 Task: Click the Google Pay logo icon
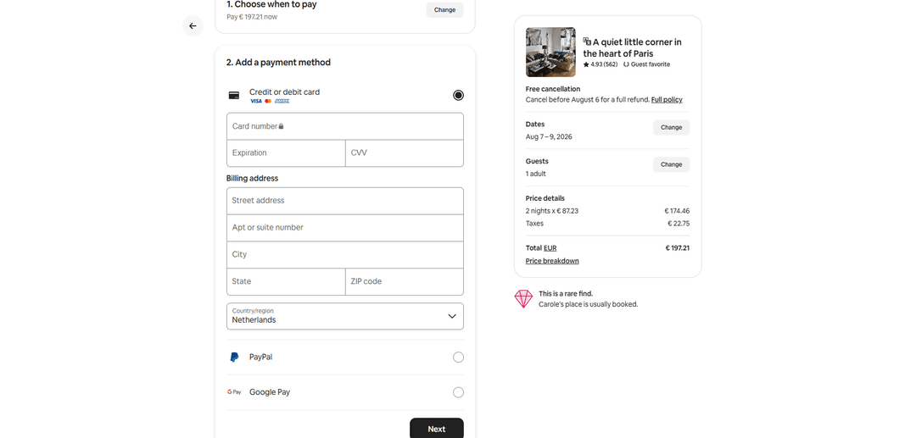tap(234, 392)
